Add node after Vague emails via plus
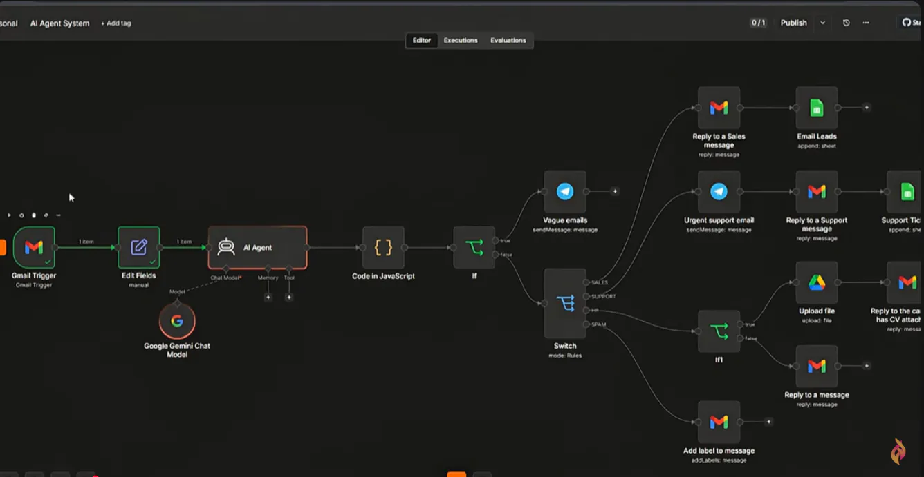The image size is (924, 477). (x=615, y=191)
